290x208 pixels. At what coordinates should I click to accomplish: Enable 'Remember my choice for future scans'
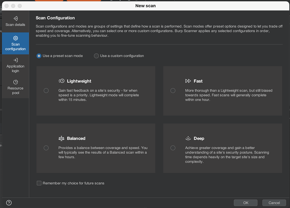pyautogui.click(x=39, y=183)
